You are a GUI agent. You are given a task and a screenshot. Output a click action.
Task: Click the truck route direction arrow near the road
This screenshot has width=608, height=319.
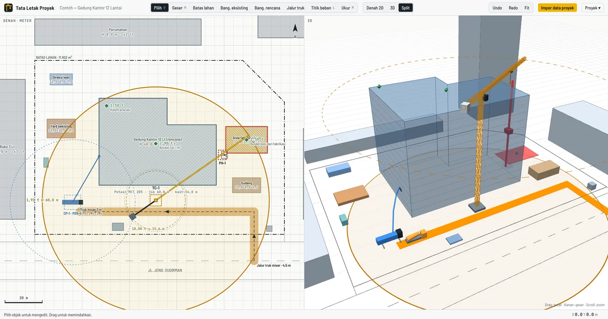coord(253,236)
